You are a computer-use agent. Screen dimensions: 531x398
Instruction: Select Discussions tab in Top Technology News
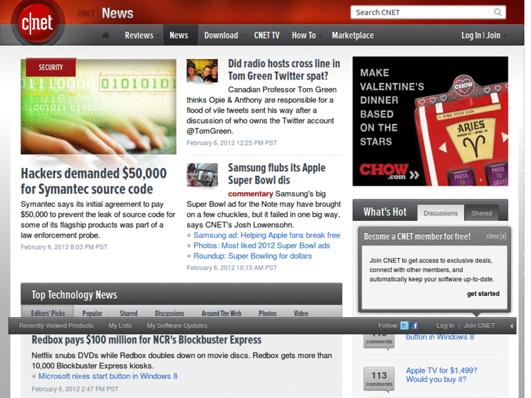[169, 313]
